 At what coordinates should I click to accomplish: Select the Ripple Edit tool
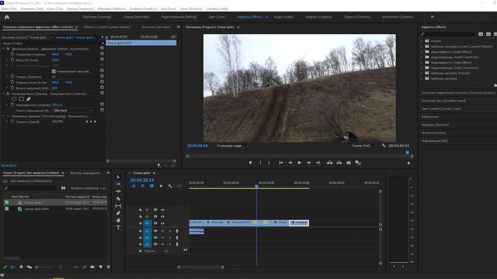pos(118,192)
